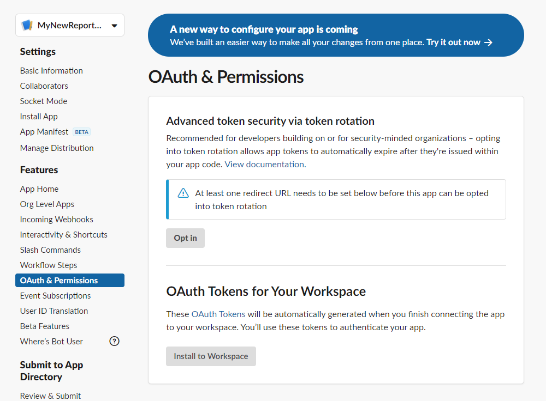Screen dimensions: 546x401
Task: Click the BETA badge beside App Manifest
Action: 81,132
